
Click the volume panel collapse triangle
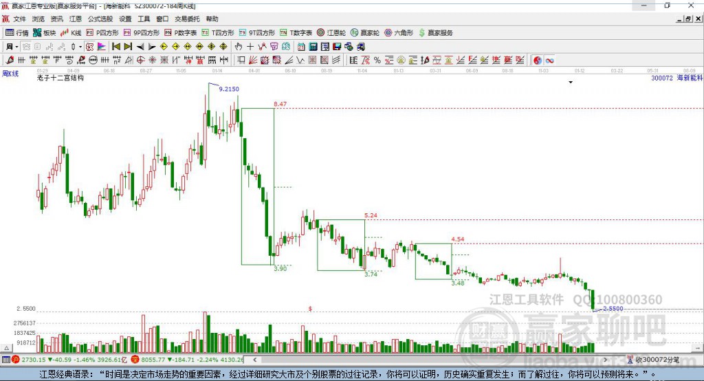6,348
